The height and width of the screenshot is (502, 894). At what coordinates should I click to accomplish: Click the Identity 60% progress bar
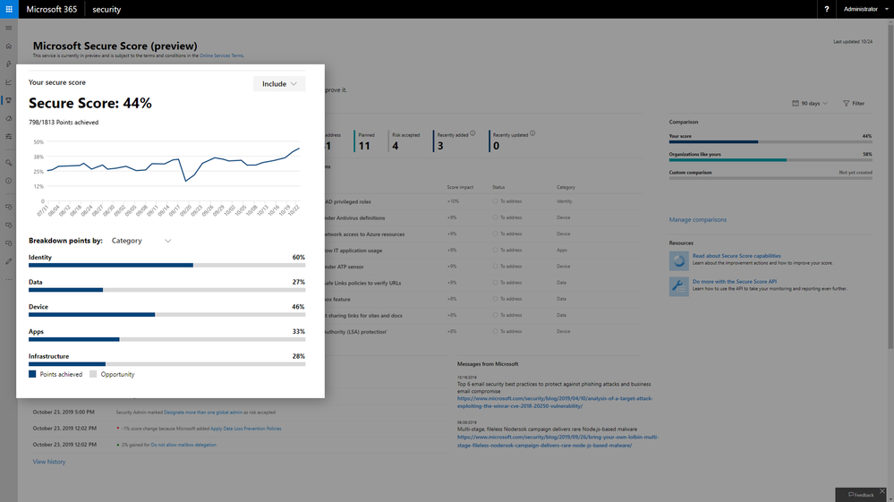tap(166, 265)
